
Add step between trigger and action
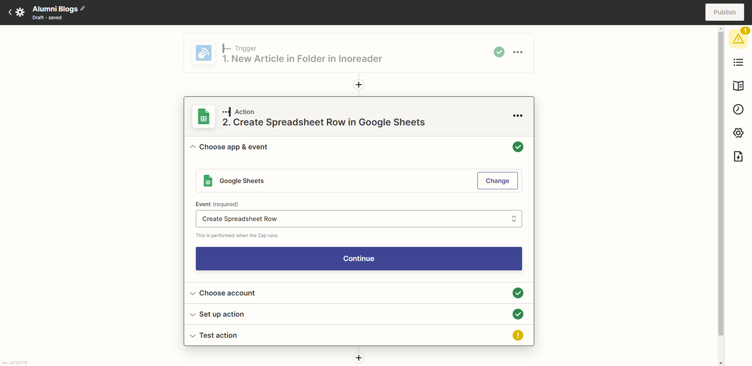(x=359, y=85)
